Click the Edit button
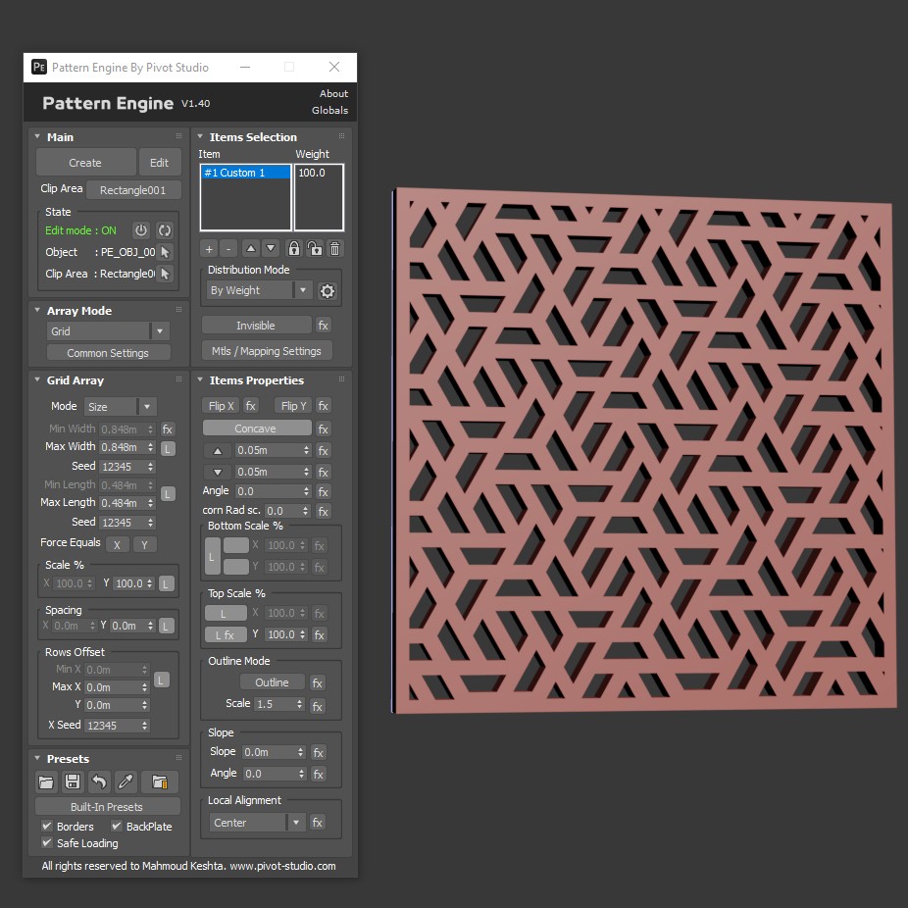Screen dimensions: 908x908 click(x=159, y=163)
